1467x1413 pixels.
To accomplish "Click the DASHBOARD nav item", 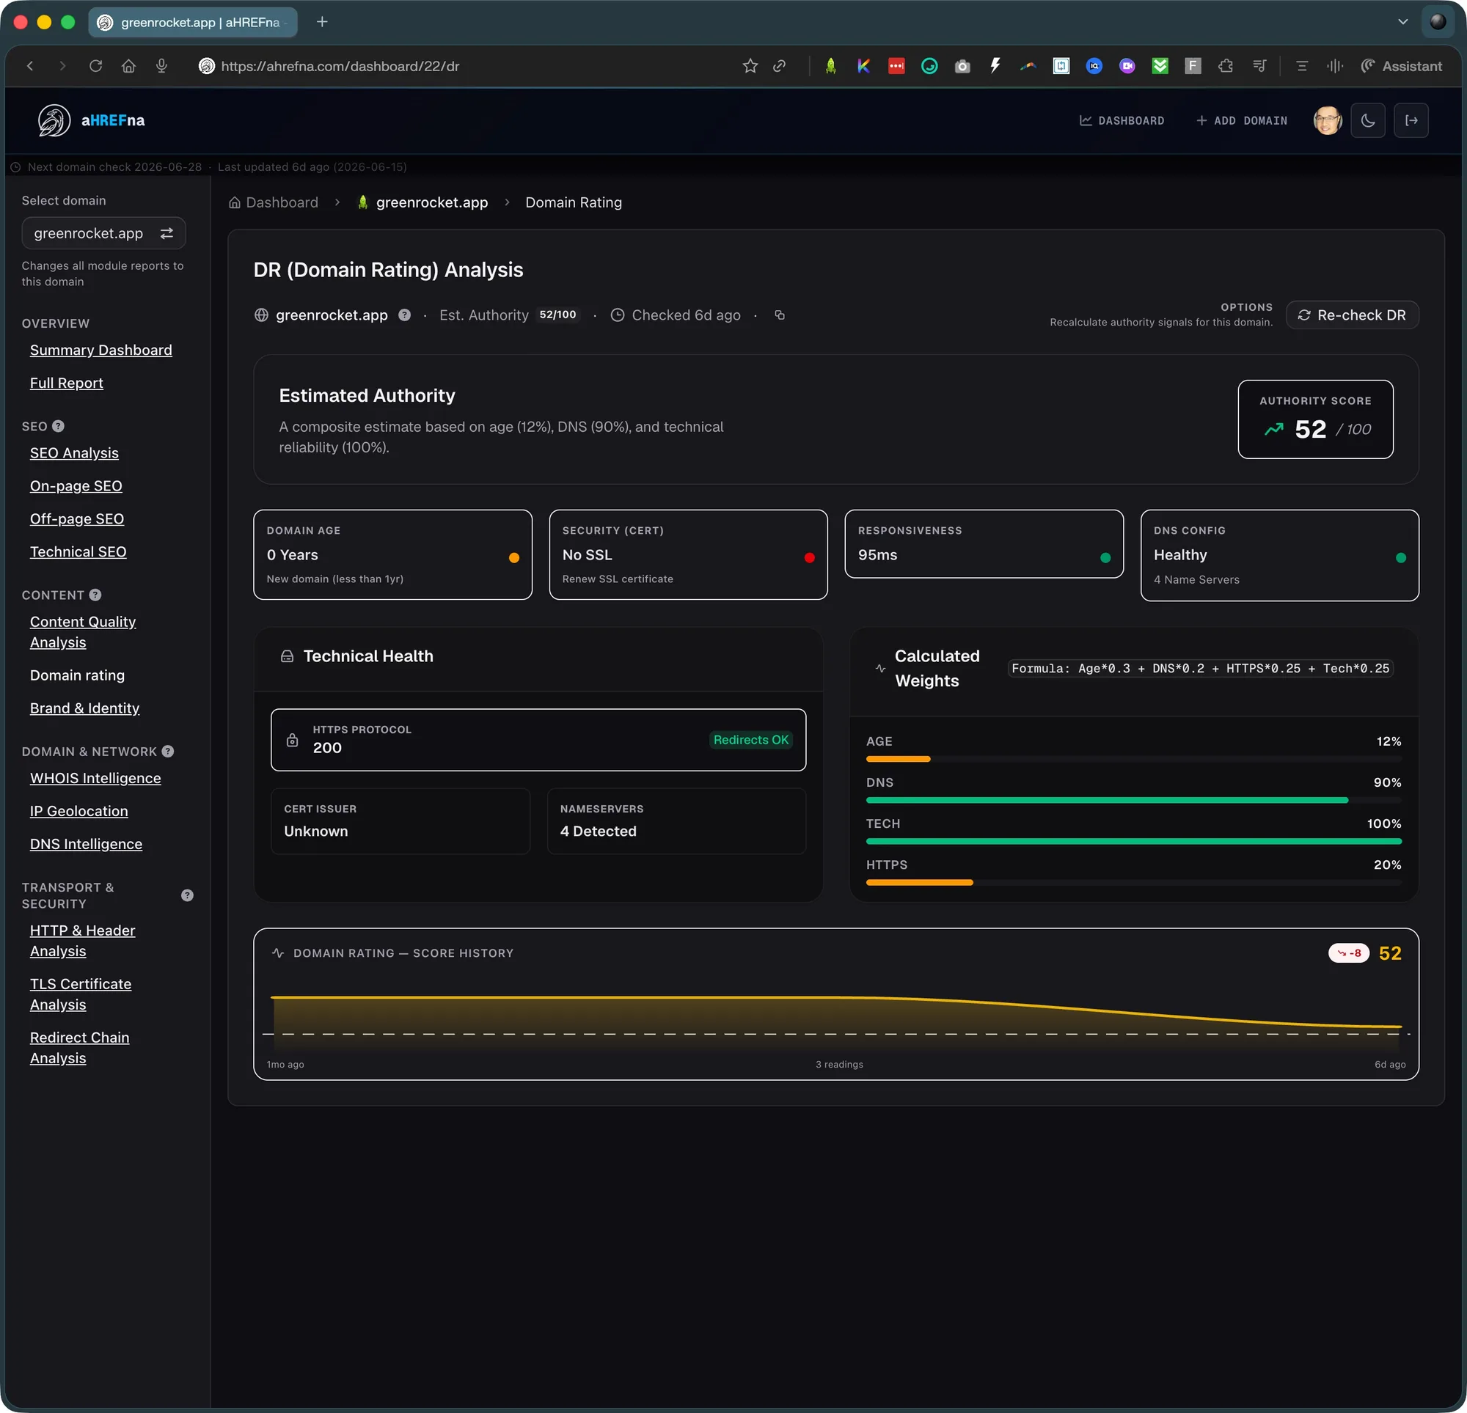I will tap(1122, 120).
